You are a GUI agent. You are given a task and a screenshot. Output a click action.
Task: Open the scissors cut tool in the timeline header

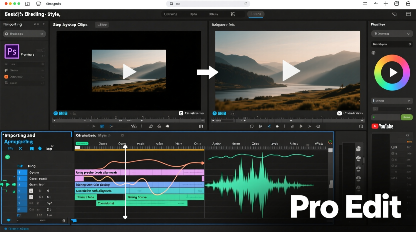[20, 148]
